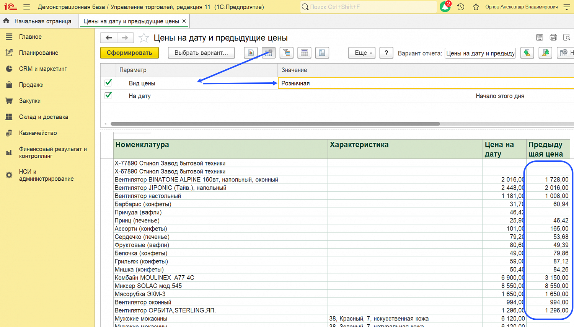Open Главное section in sidebar

[x=30, y=37]
